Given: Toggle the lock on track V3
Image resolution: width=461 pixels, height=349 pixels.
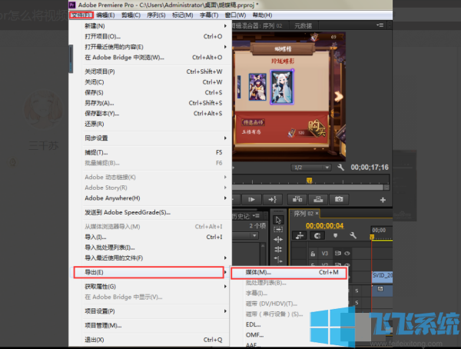Looking at the screenshot, I should (x=315, y=253).
